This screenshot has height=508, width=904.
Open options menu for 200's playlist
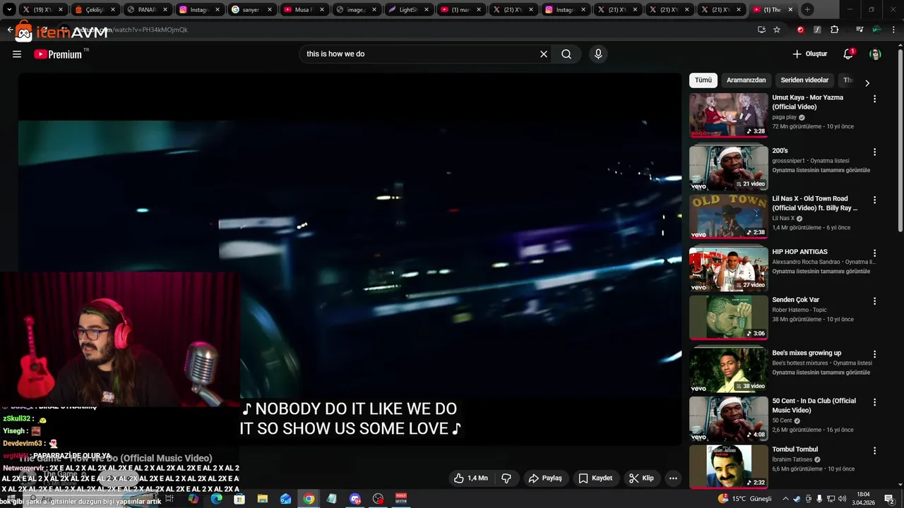pos(874,152)
